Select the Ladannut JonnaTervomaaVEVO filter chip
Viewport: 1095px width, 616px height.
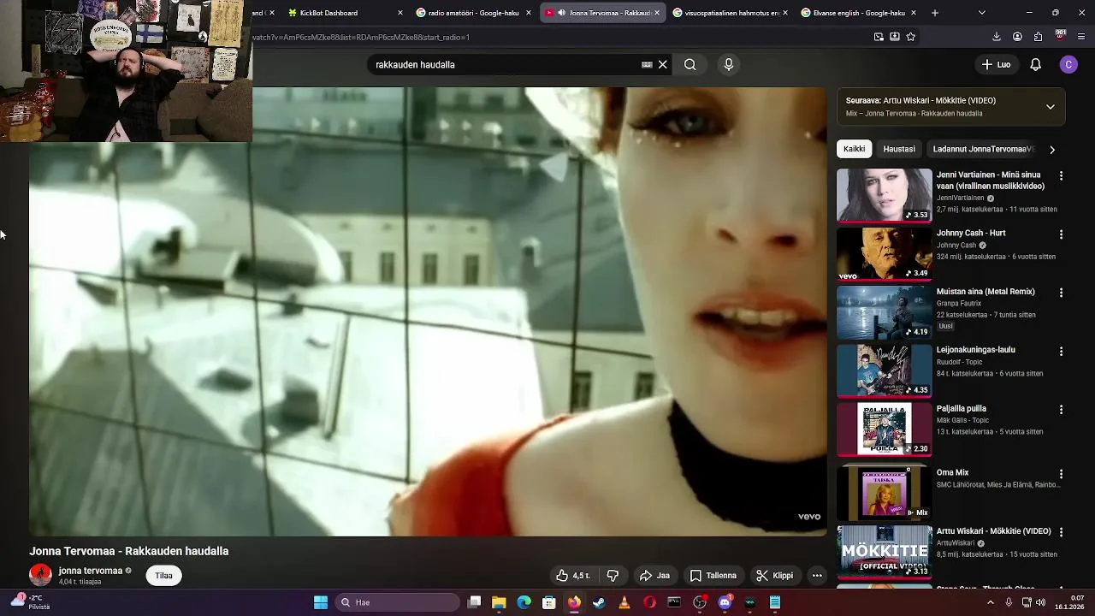click(984, 149)
